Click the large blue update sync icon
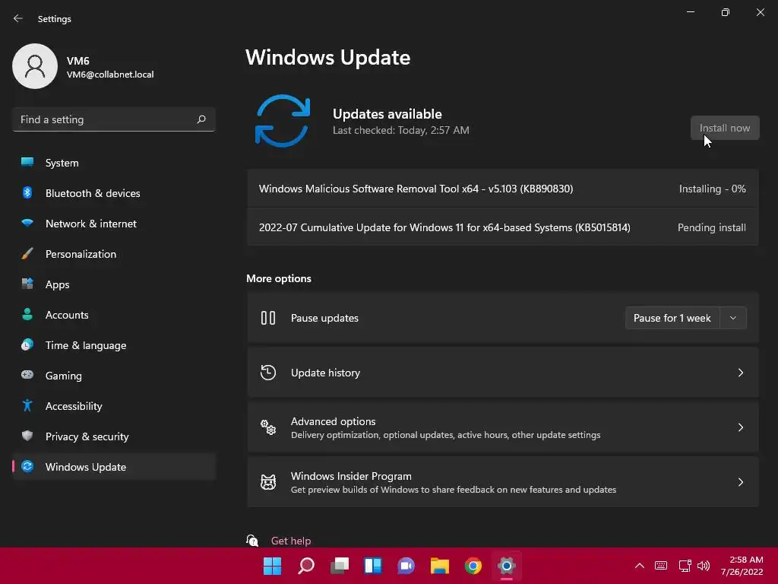The height and width of the screenshot is (584, 778). [283, 121]
